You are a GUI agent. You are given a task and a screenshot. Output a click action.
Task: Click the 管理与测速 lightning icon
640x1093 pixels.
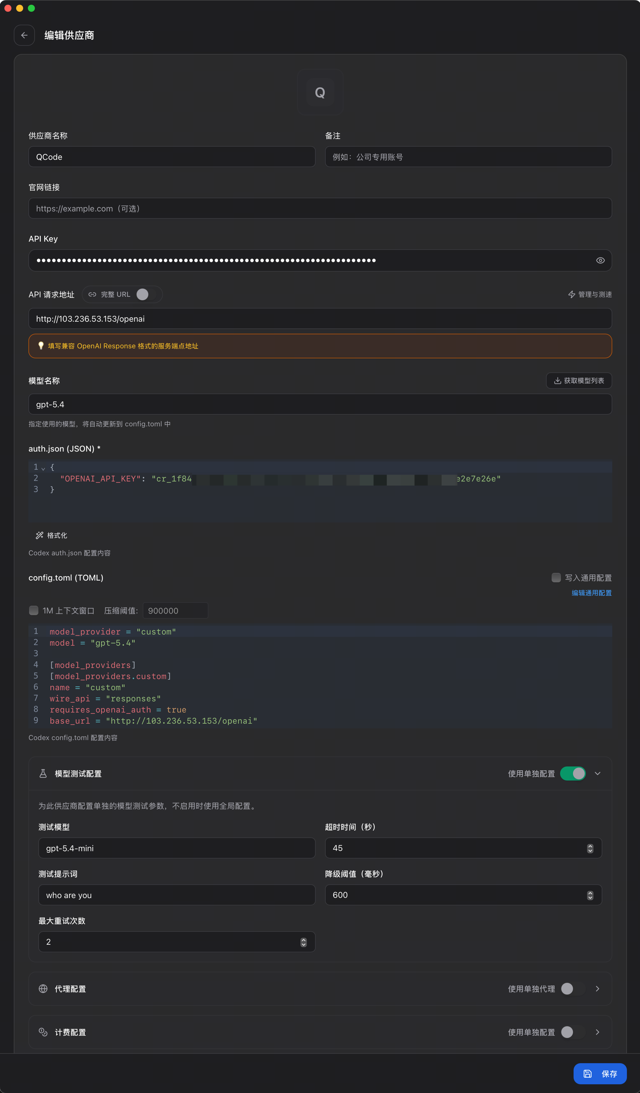tap(571, 295)
